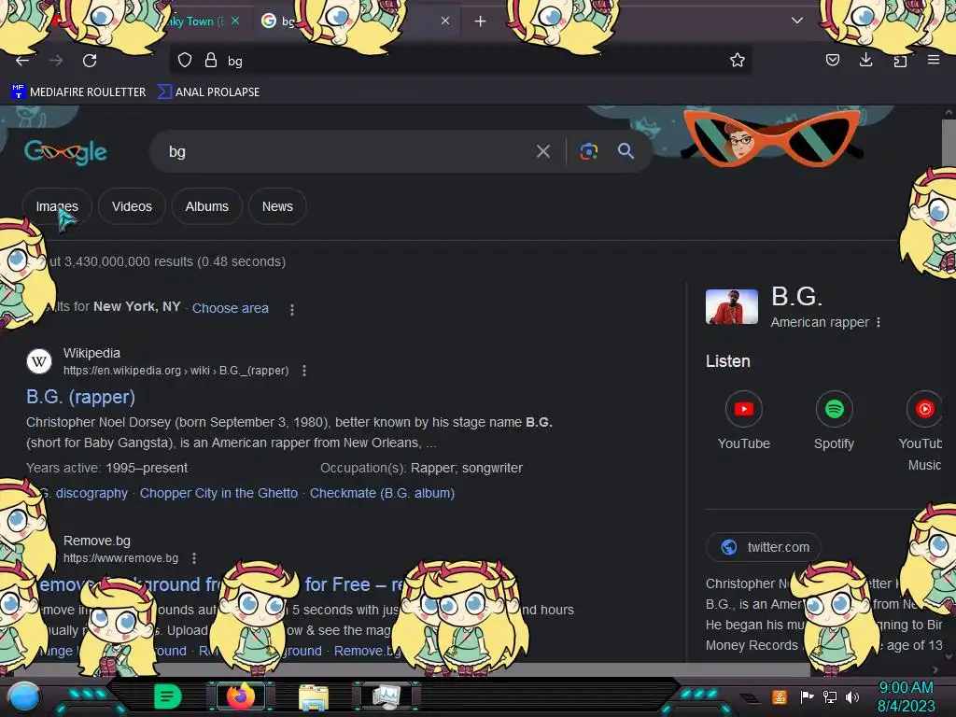Open the Firefox downloads panel

865,60
